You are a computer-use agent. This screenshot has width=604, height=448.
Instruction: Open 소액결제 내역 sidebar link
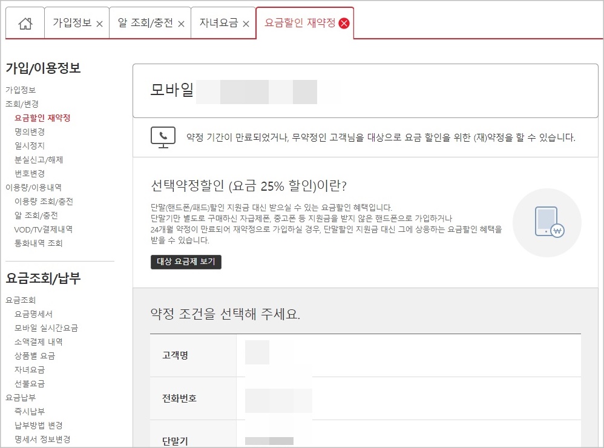[39, 341]
